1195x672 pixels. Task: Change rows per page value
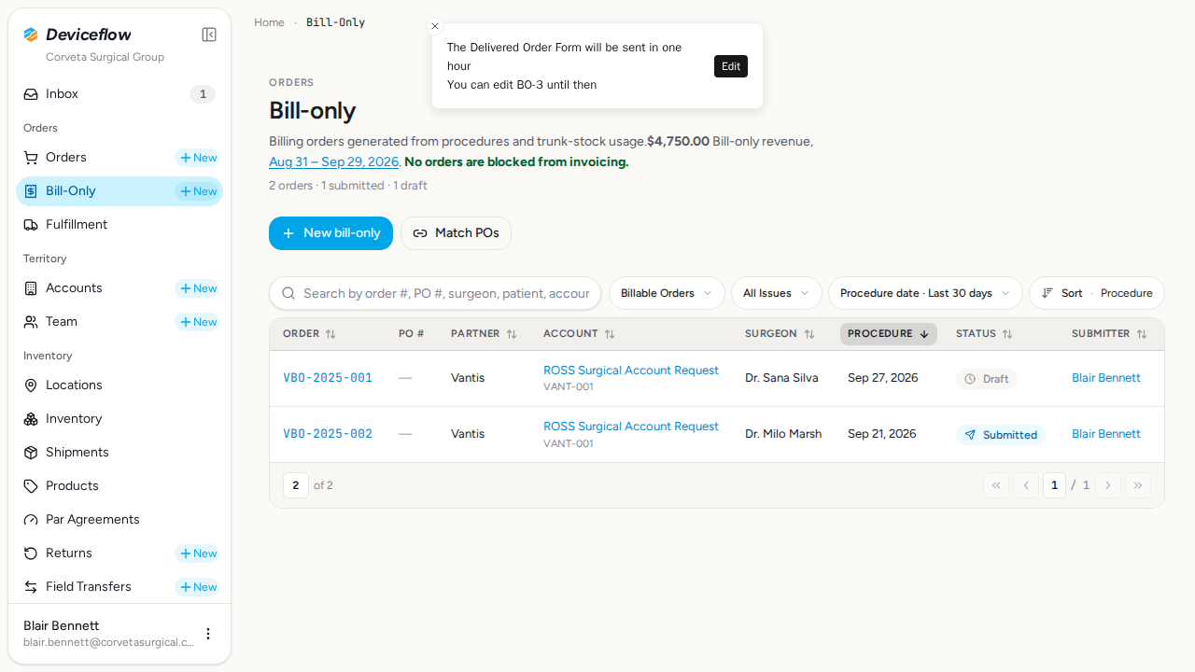click(x=296, y=485)
